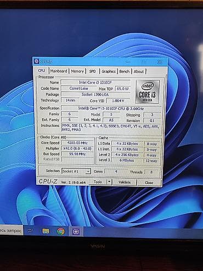Open Task View on the taskbar
The image size is (203, 271).
[30, 231]
